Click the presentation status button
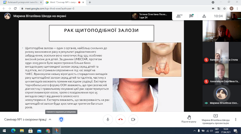The width and height of the screenshot is (241, 134). coord(215,119)
